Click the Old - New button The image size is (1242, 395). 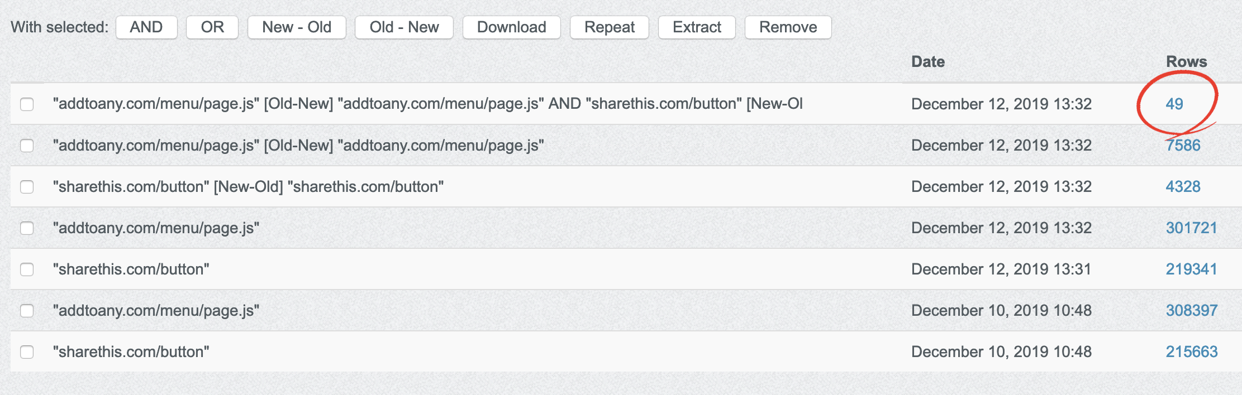coord(404,27)
